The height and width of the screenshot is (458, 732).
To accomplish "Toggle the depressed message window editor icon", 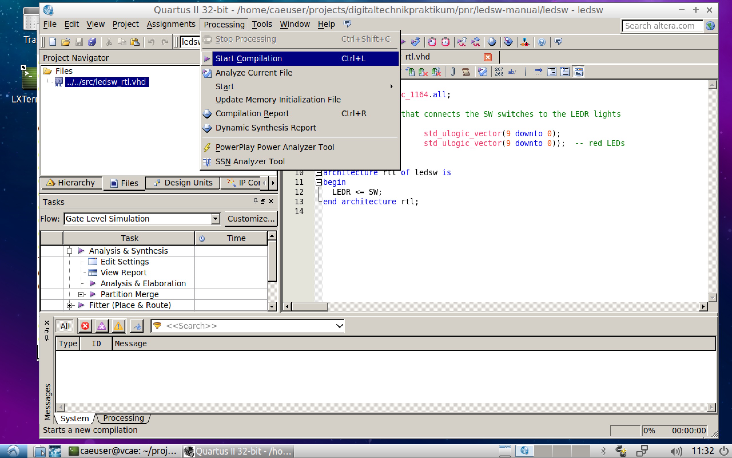I will click(x=578, y=72).
